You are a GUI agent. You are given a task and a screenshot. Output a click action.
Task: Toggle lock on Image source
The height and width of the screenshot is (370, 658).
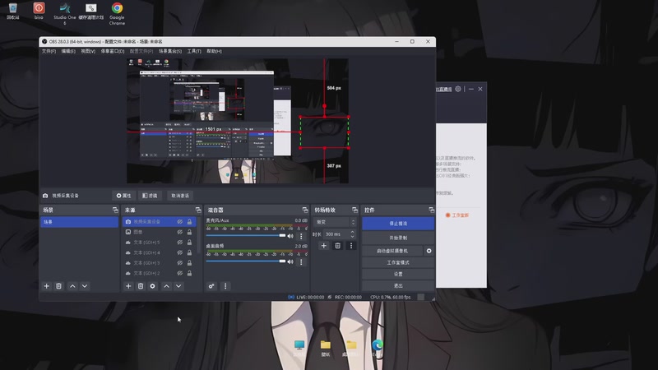[x=189, y=232]
